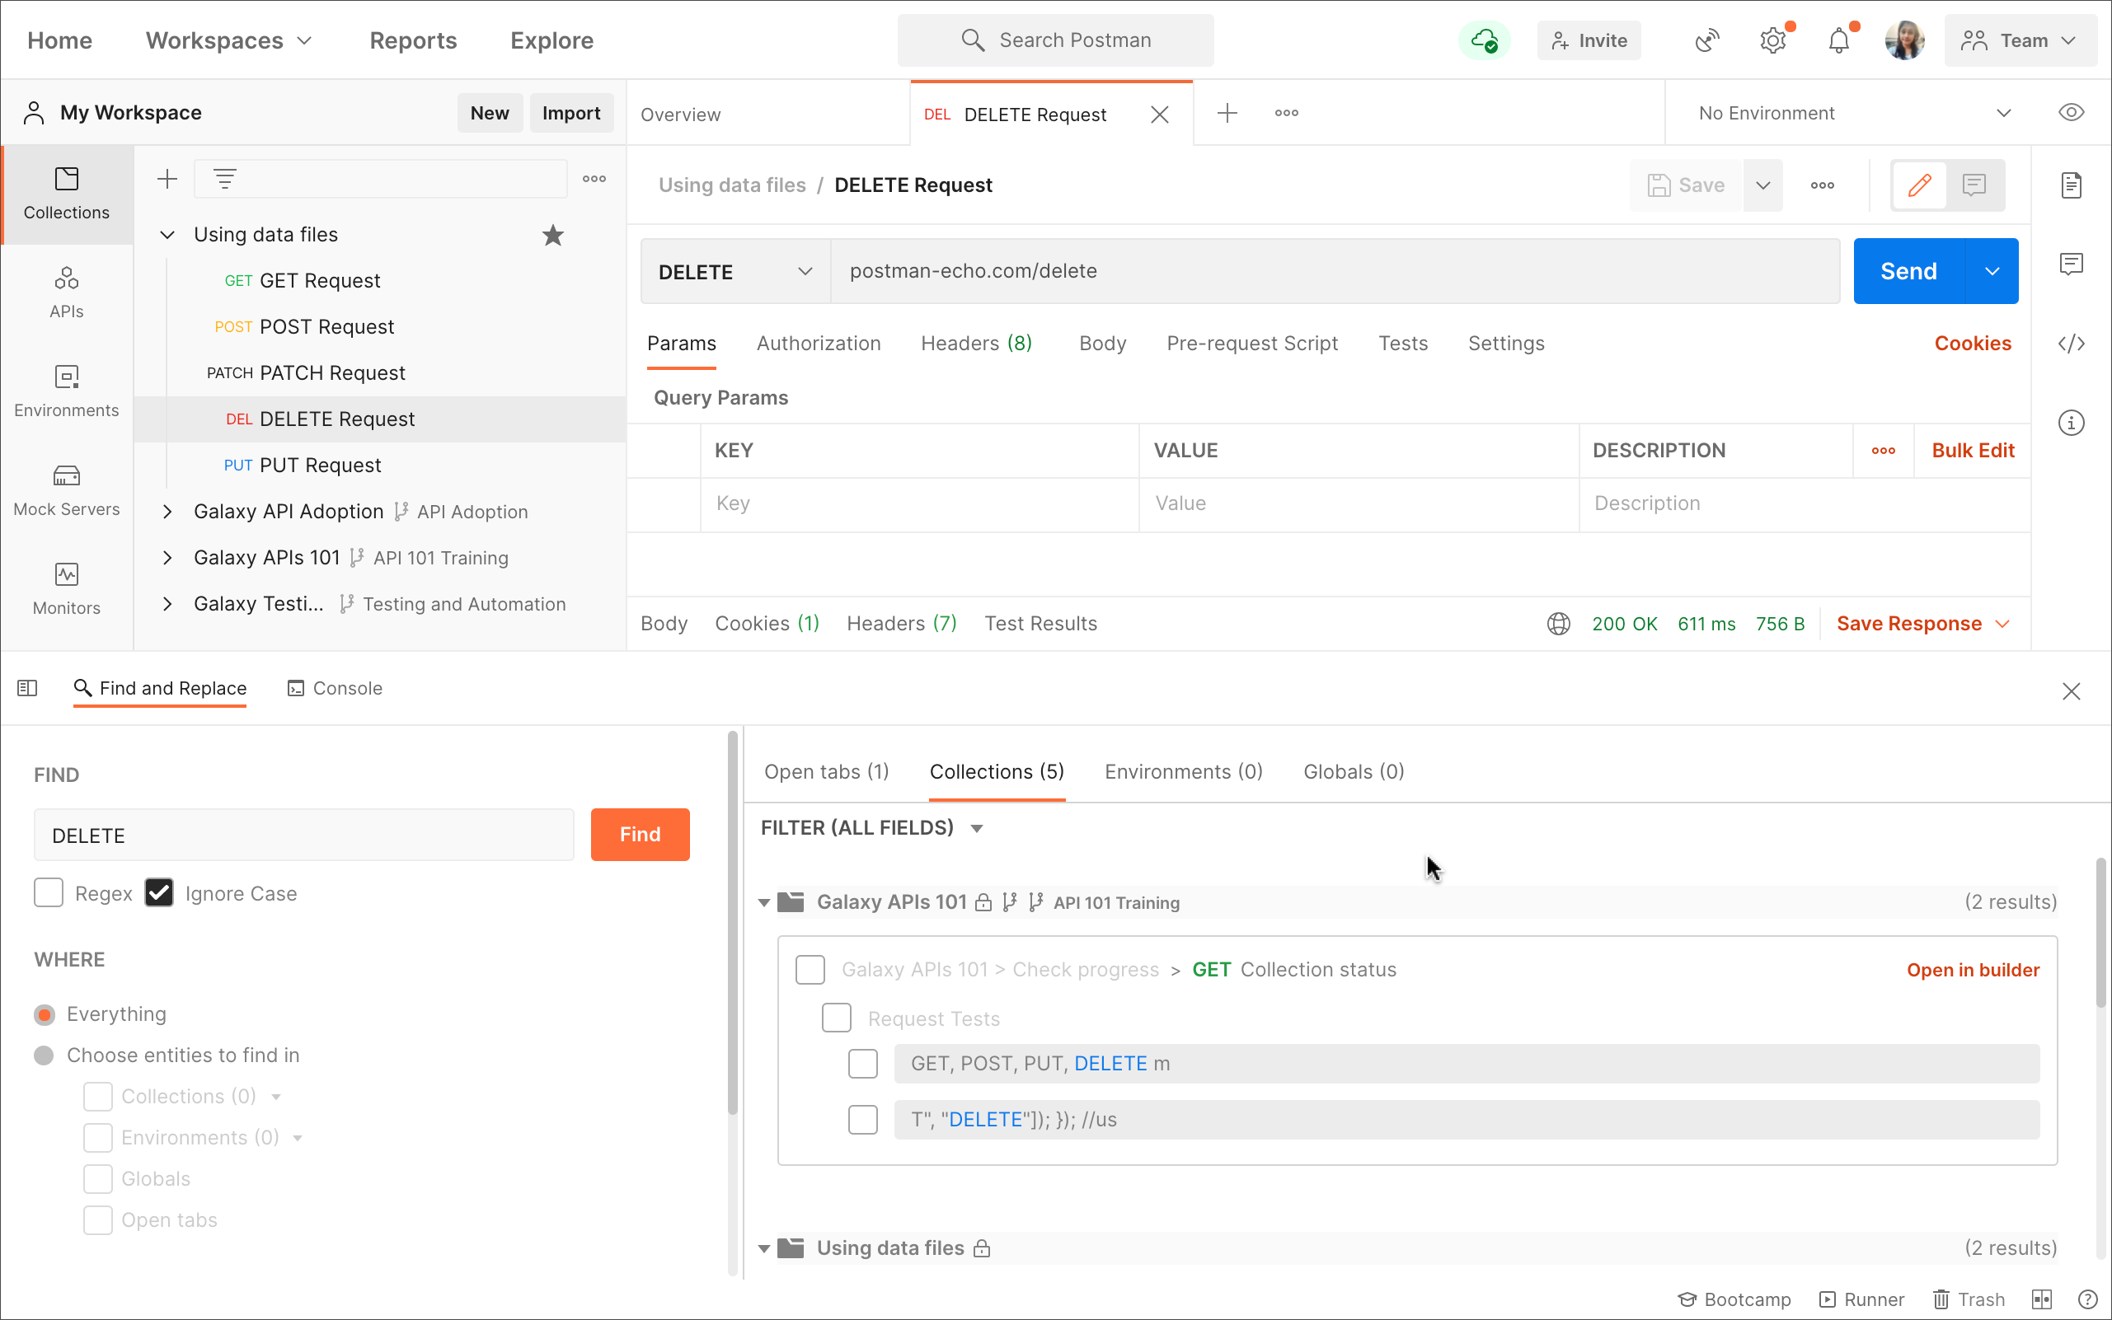2112x1320 pixels.
Task: Open the Environments sidebar panel
Action: tap(67, 391)
